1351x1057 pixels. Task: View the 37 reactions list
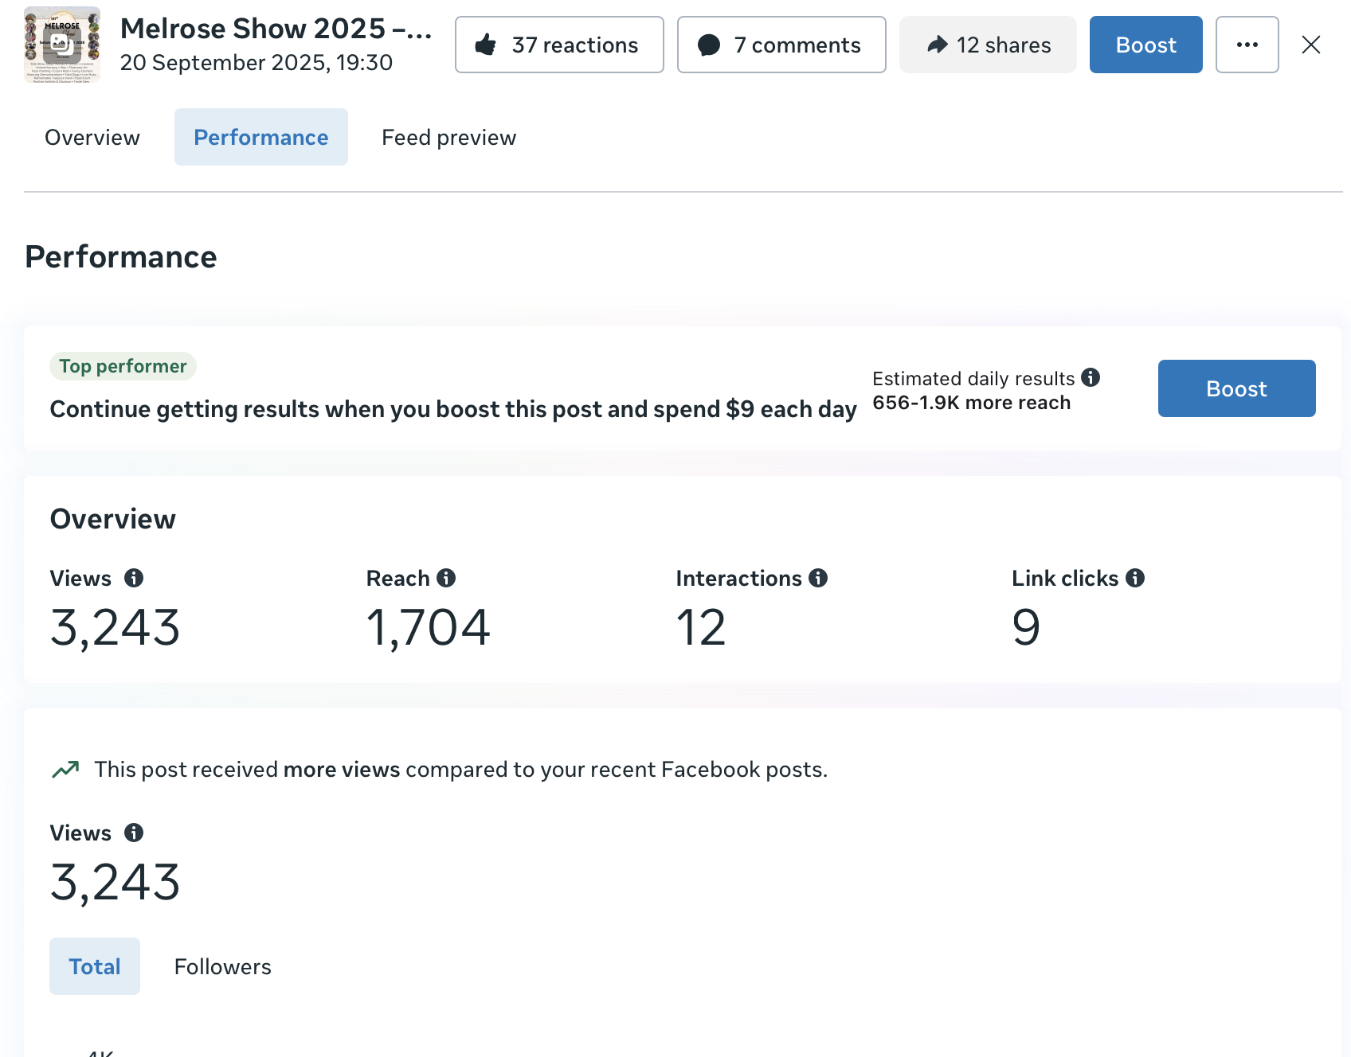pyautogui.click(x=559, y=45)
